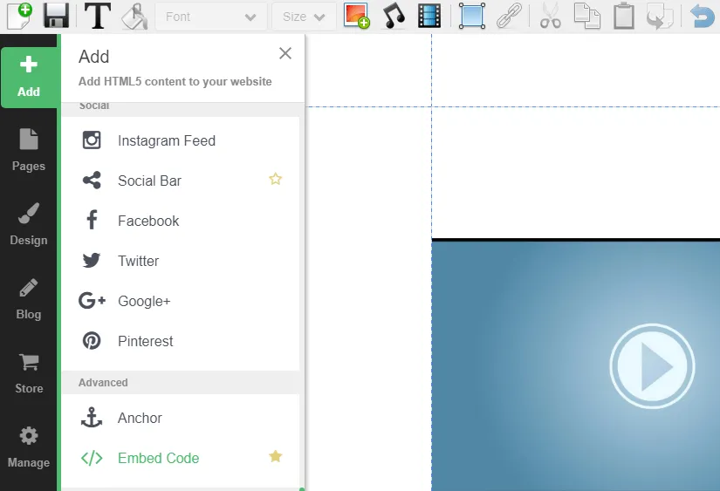Add a Twitter element
This screenshot has width=720, height=491.
(x=181, y=261)
